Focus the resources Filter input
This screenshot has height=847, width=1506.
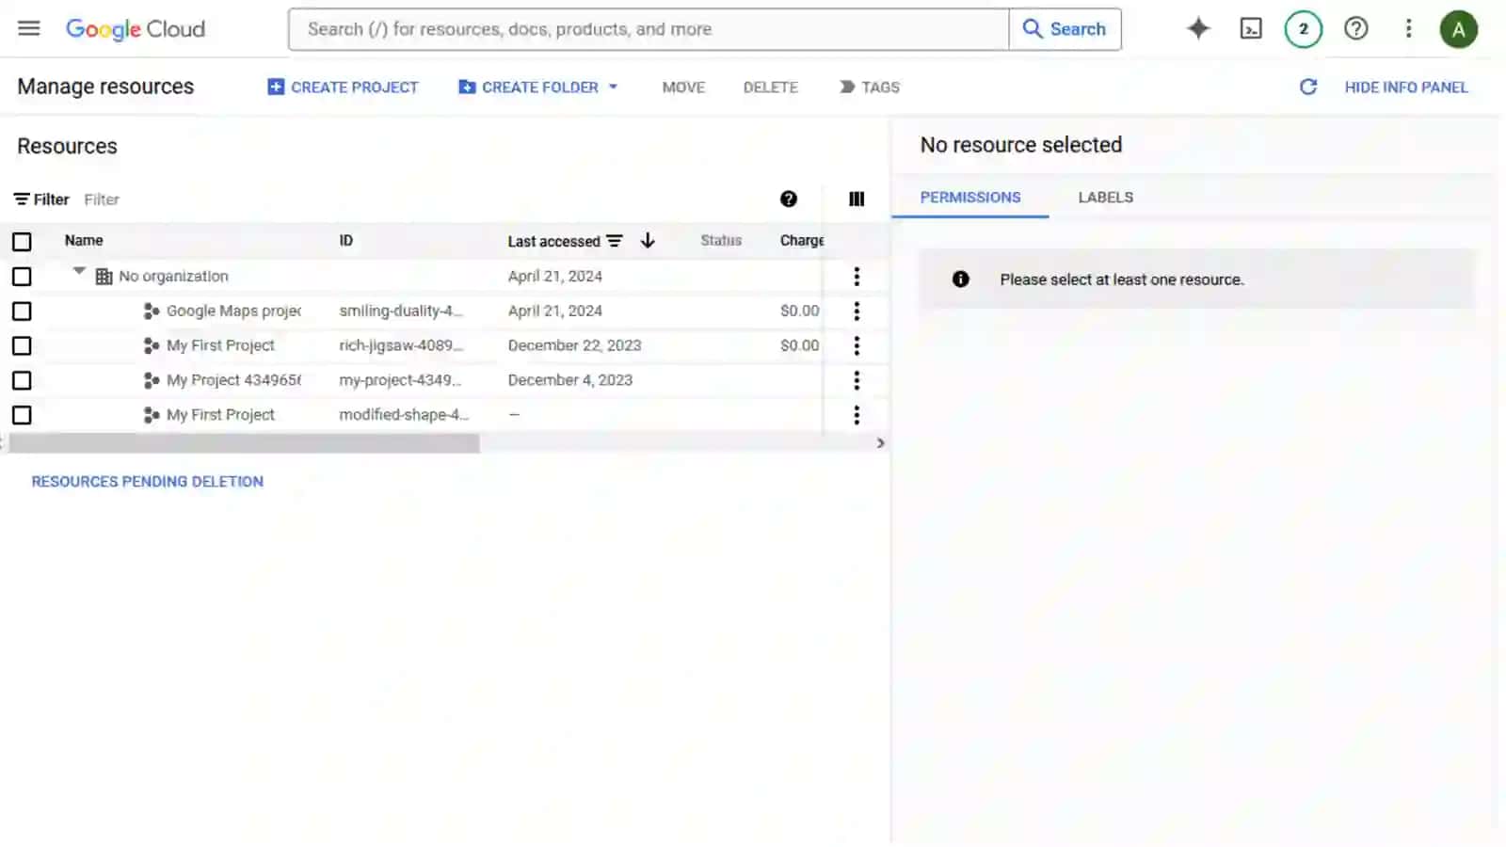tap(424, 200)
